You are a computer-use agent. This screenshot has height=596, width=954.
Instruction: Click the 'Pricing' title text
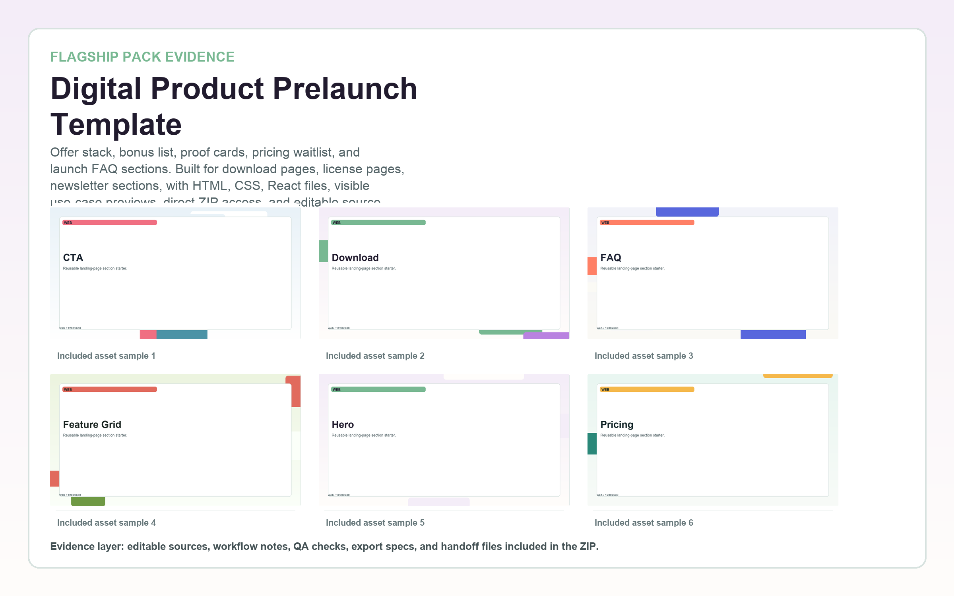click(x=617, y=425)
